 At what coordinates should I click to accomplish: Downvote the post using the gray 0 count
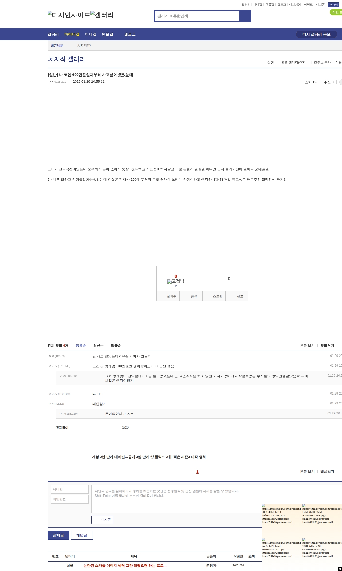click(229, 279)
